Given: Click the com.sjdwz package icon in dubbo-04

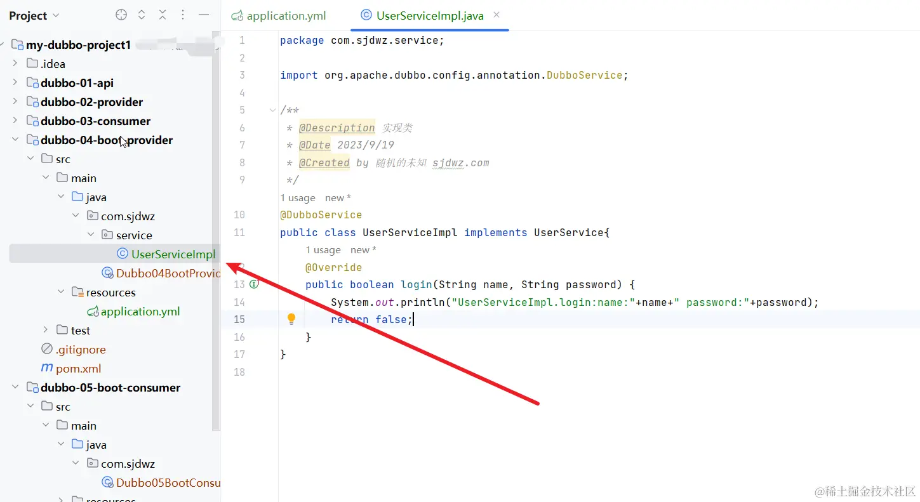Looking at the screenshot, I should click(93, 216).
